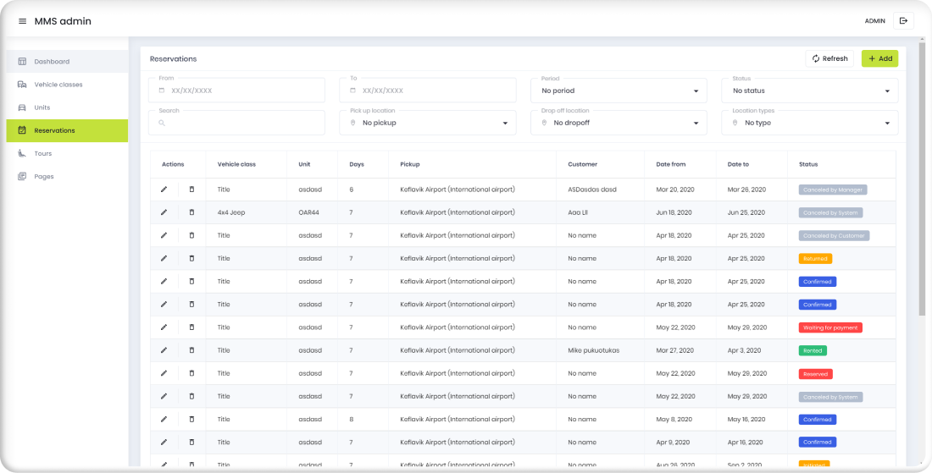Click the magnifier icon in the Search box
932x473 pixels.
coord(162,123)
